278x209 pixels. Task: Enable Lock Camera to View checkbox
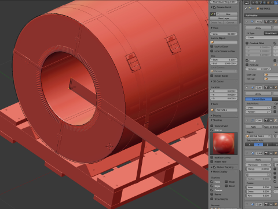tap(212, 51)
